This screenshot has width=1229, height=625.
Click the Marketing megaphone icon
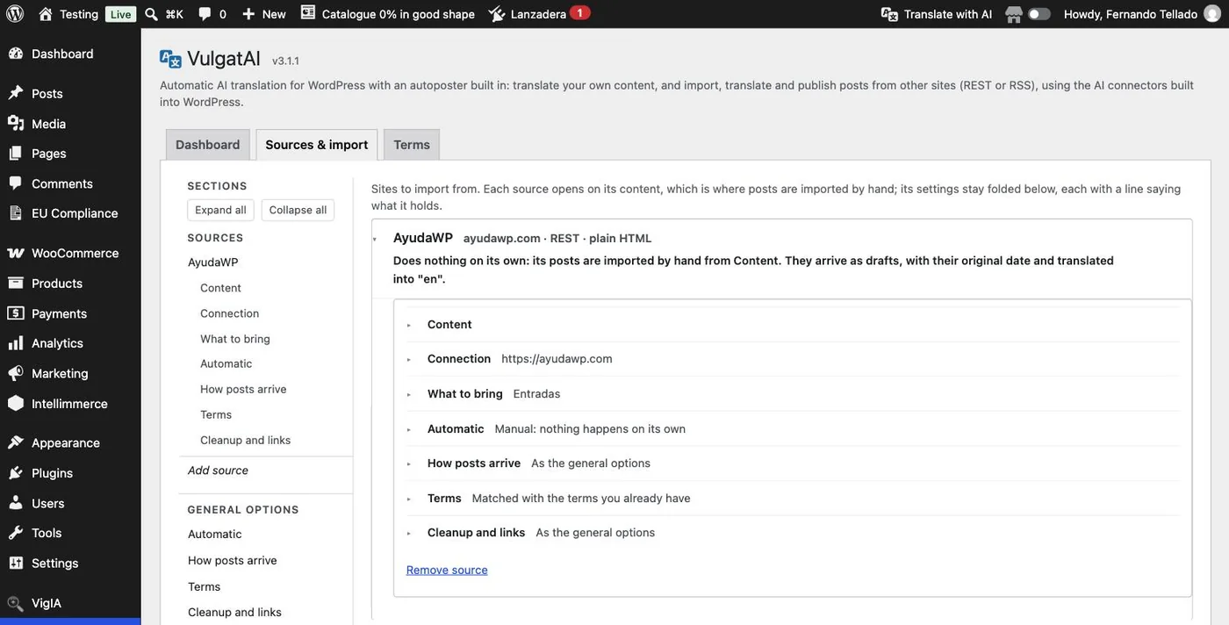(x=15, y=374)
